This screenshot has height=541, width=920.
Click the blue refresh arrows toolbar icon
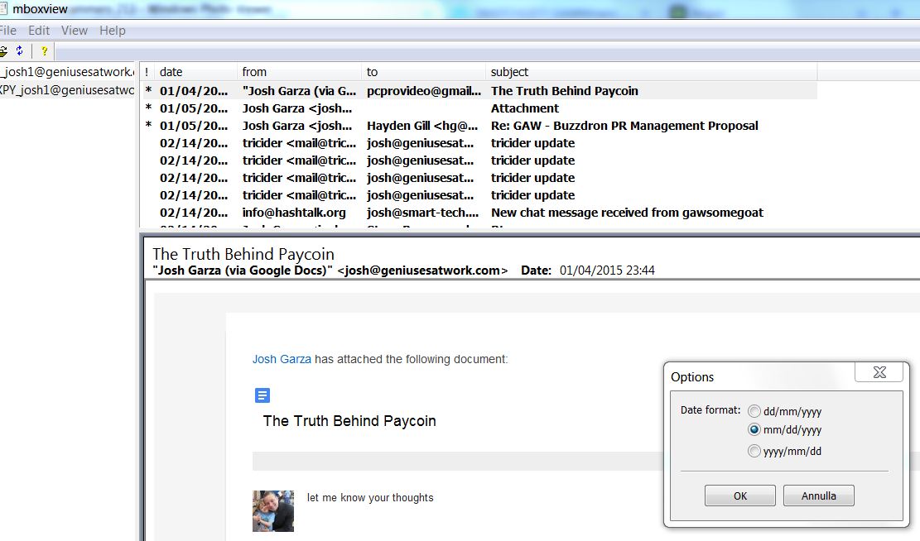pyautogui.click(x=19, y=51)
